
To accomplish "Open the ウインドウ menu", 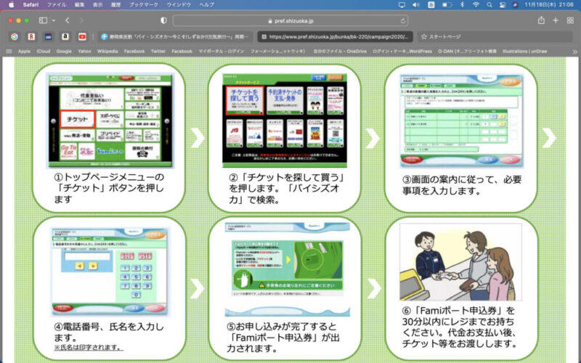I will [179, 5].
